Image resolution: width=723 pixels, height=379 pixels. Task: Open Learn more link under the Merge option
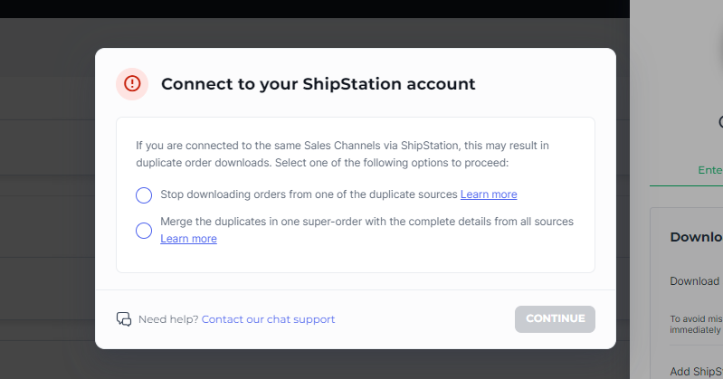(x=188, y=239)
